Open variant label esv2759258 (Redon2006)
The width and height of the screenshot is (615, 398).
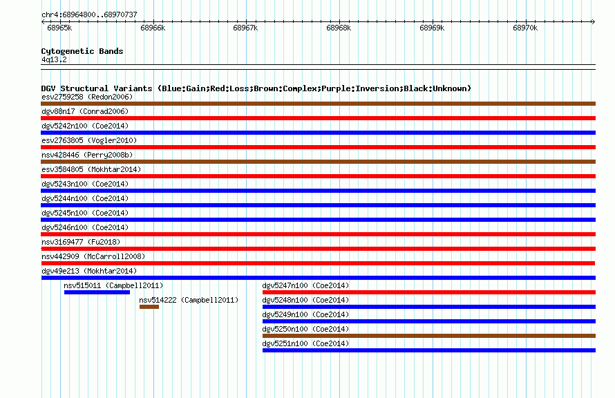[87, 97]
